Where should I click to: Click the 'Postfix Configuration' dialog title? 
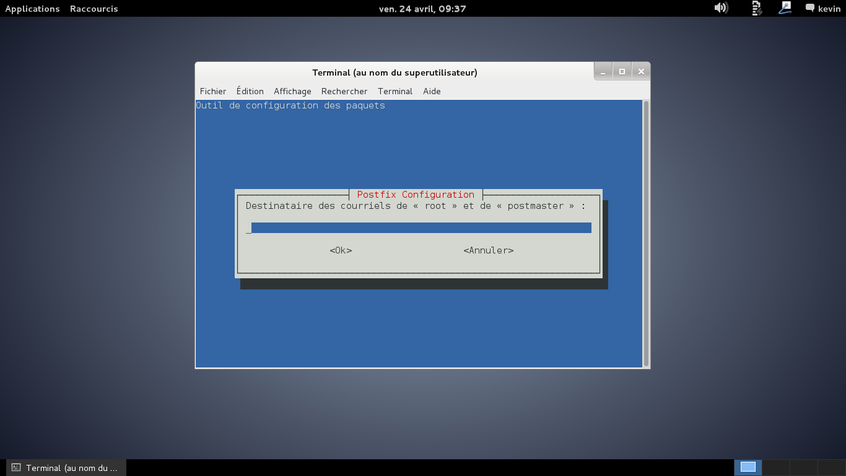point(416,195)
